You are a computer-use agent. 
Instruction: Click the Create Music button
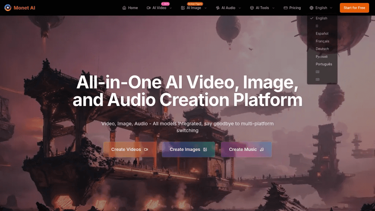click(246, 149)
